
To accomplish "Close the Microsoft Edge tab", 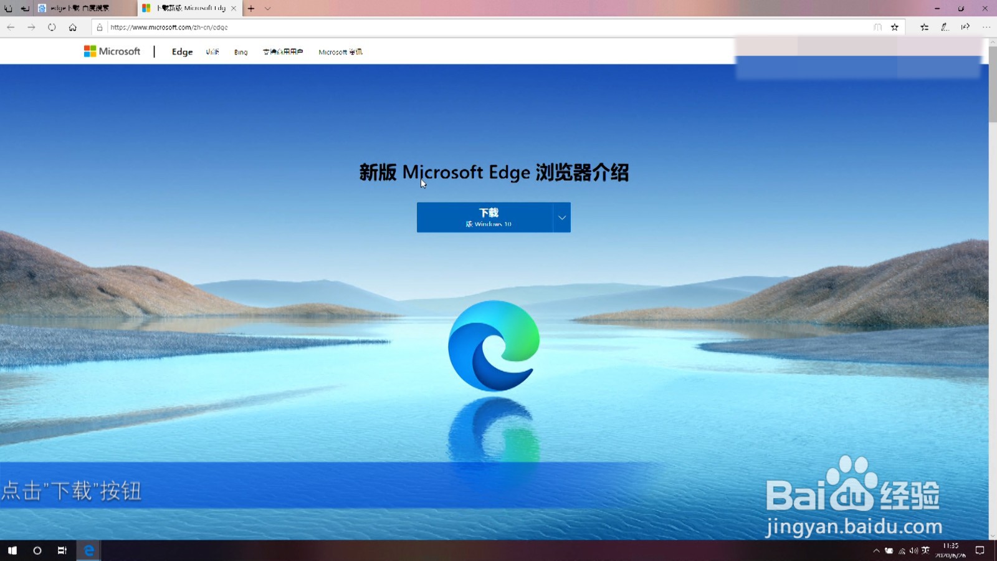I will (x=234, y=8).
